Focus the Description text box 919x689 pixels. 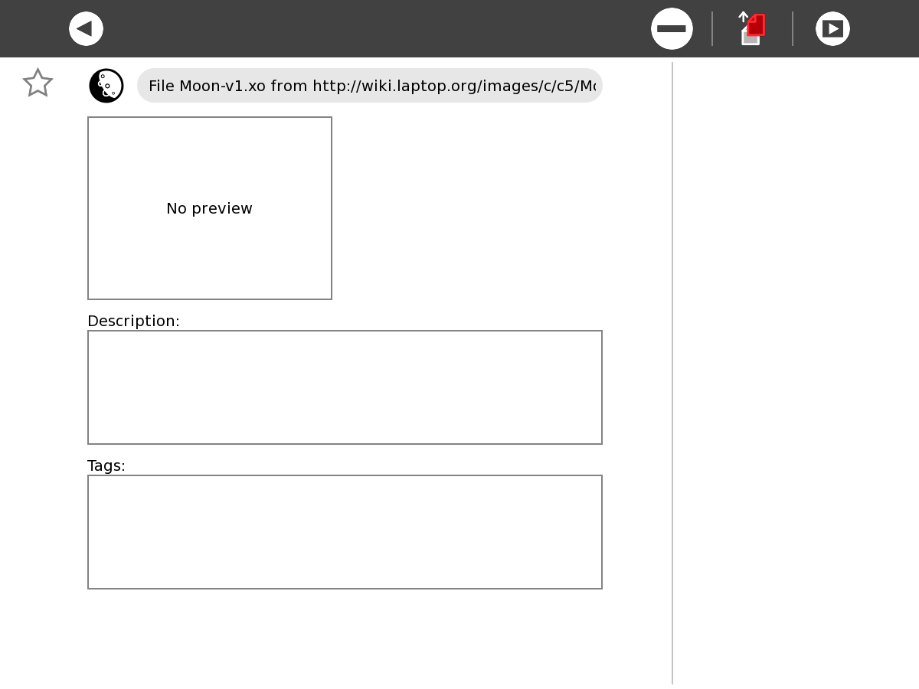345,387
